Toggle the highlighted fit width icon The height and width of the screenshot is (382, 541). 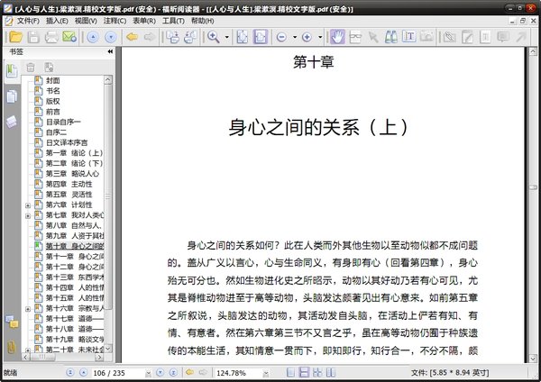[261, 37]
